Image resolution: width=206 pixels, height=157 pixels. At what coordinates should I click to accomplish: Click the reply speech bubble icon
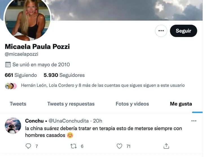28,146
